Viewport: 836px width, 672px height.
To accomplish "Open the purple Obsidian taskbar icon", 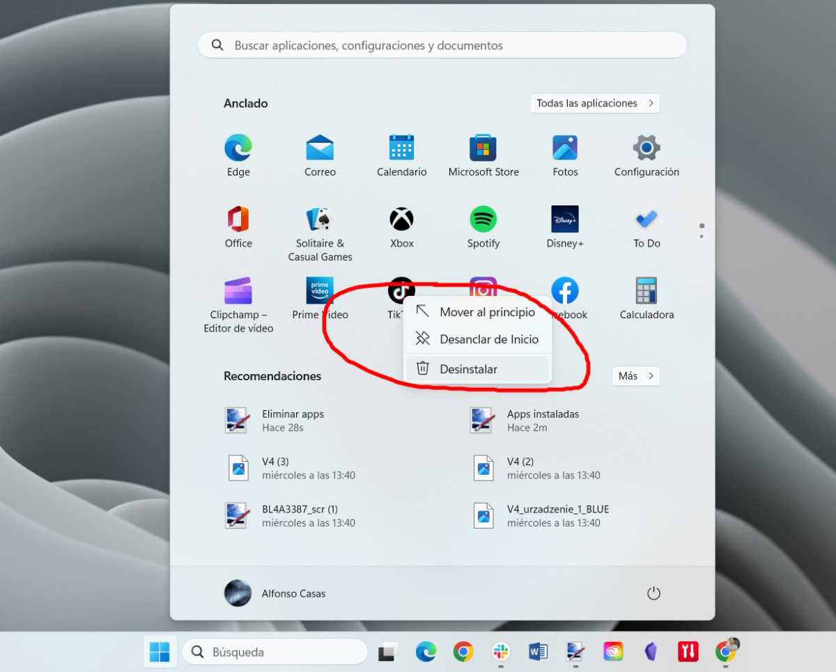I will tap(651, 652).
